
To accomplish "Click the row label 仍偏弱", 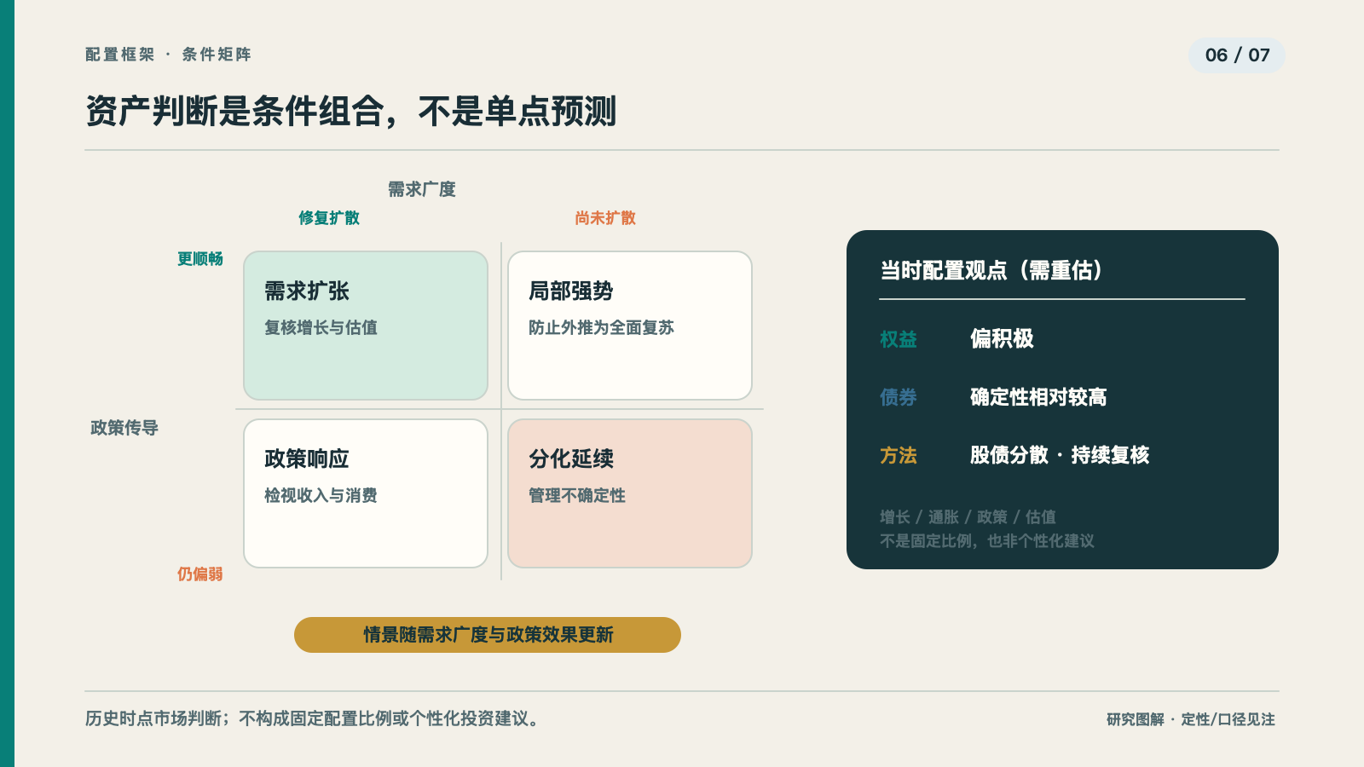I will (x=200, y=574).
